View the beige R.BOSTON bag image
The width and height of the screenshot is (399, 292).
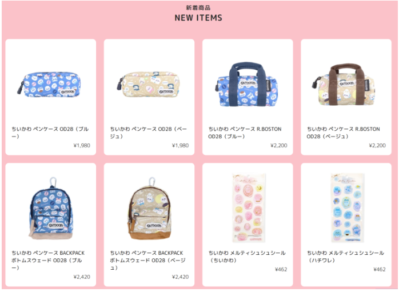344,84
